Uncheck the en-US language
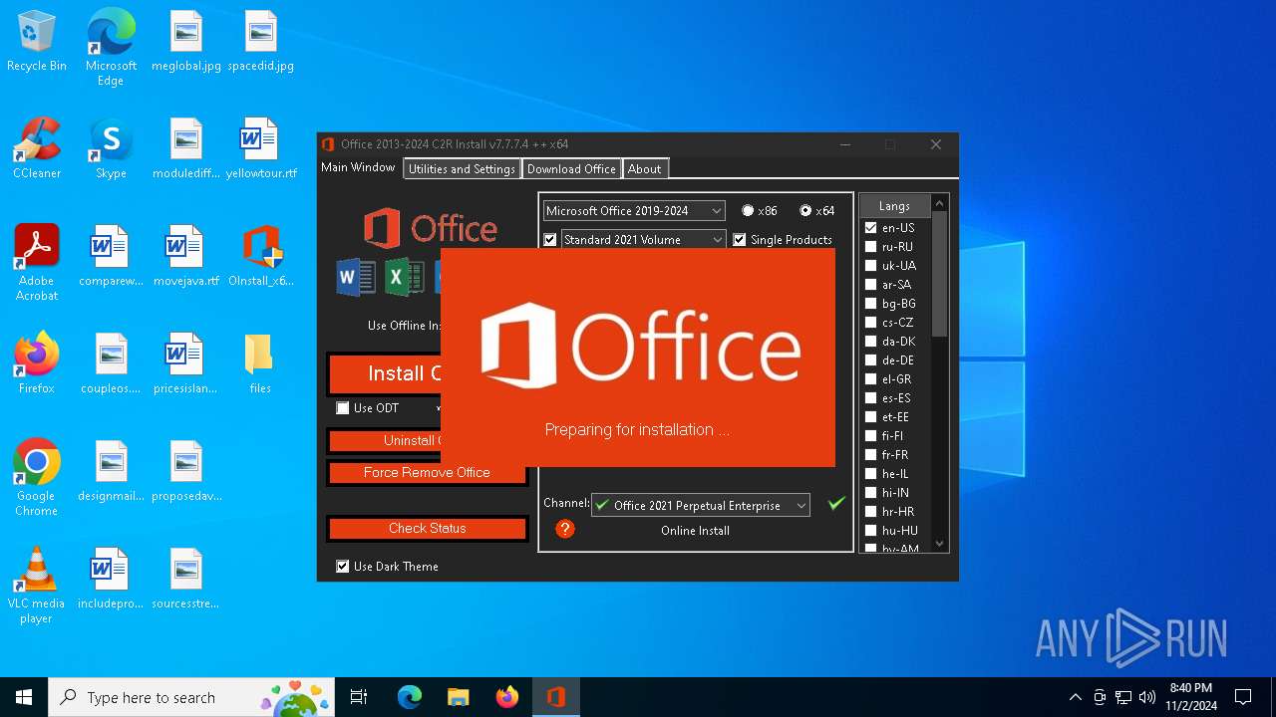This screenshot has width=1276, height=717. point(871,228)
